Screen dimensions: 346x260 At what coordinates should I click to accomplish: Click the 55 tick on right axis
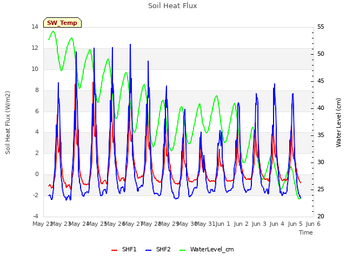coord(321,27)
